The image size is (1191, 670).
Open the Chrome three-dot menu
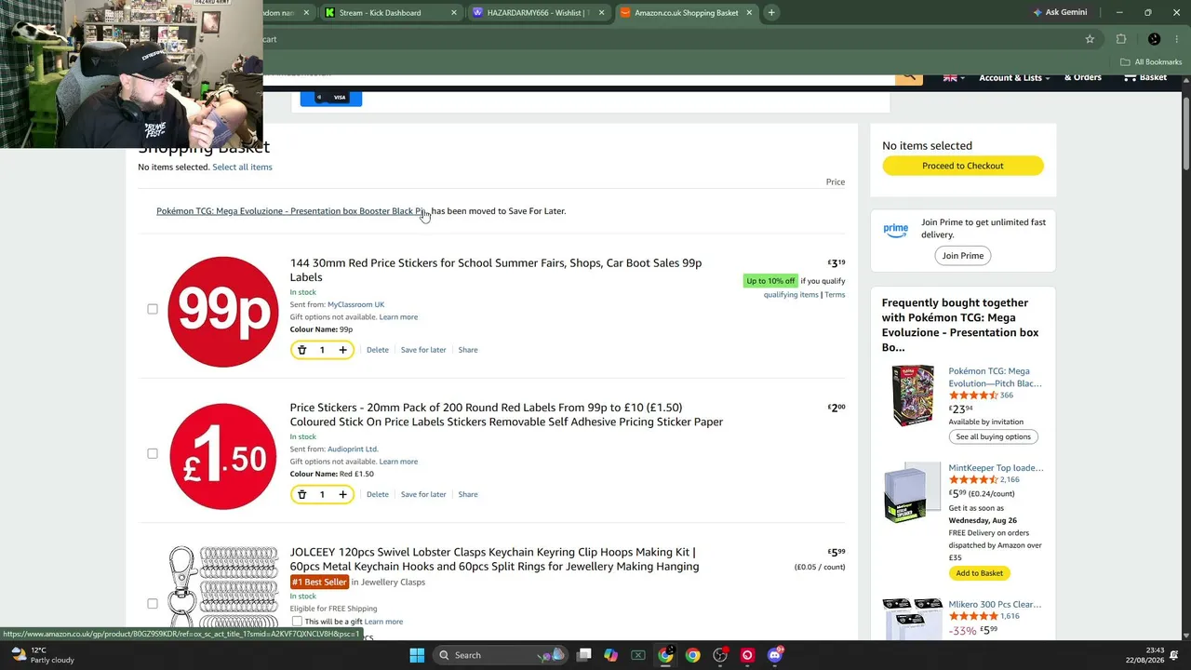click(1178, 39)
